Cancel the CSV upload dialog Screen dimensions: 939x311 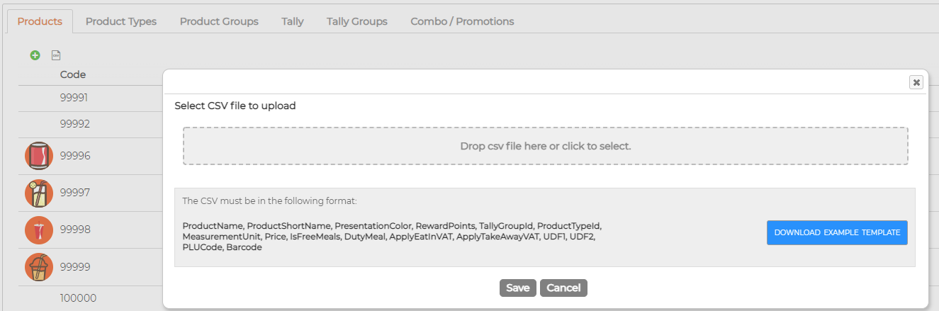click(x=563, y=288)
